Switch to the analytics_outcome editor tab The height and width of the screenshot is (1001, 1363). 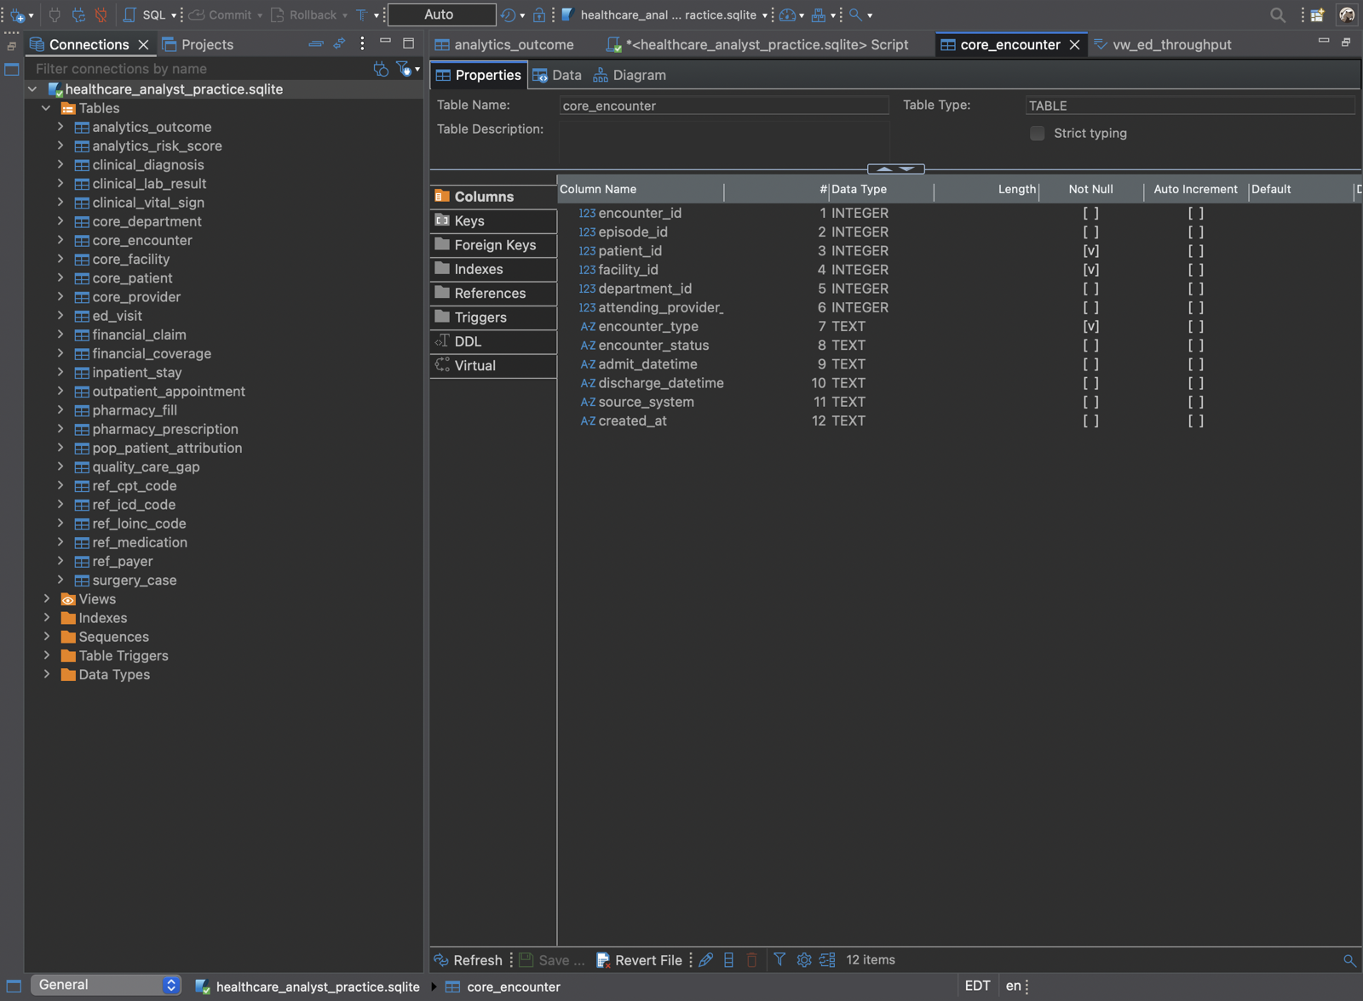(x=504, y=44)
